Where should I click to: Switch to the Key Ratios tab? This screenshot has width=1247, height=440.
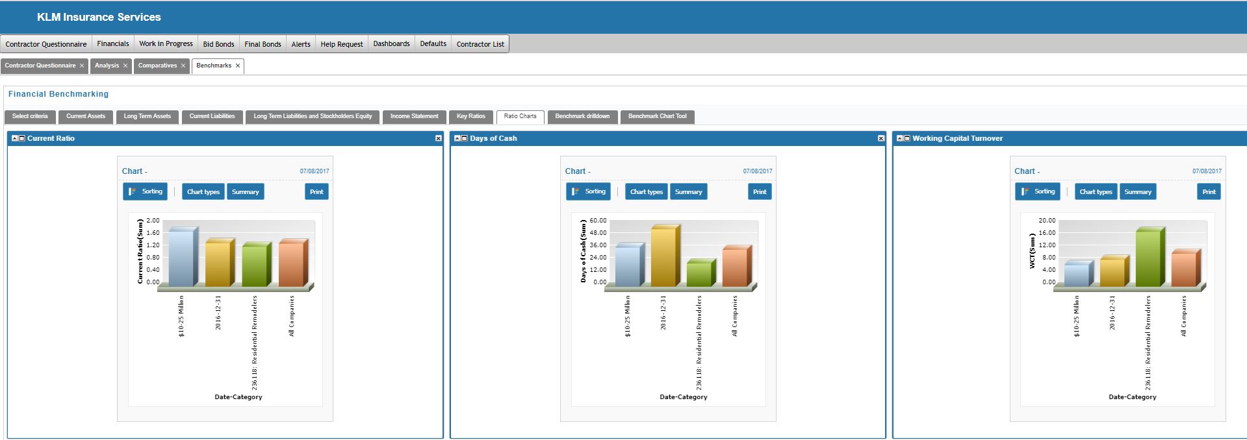coord(470,116)
